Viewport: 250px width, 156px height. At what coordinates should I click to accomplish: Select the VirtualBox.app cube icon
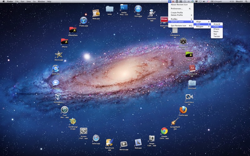(x=58, y=96)
